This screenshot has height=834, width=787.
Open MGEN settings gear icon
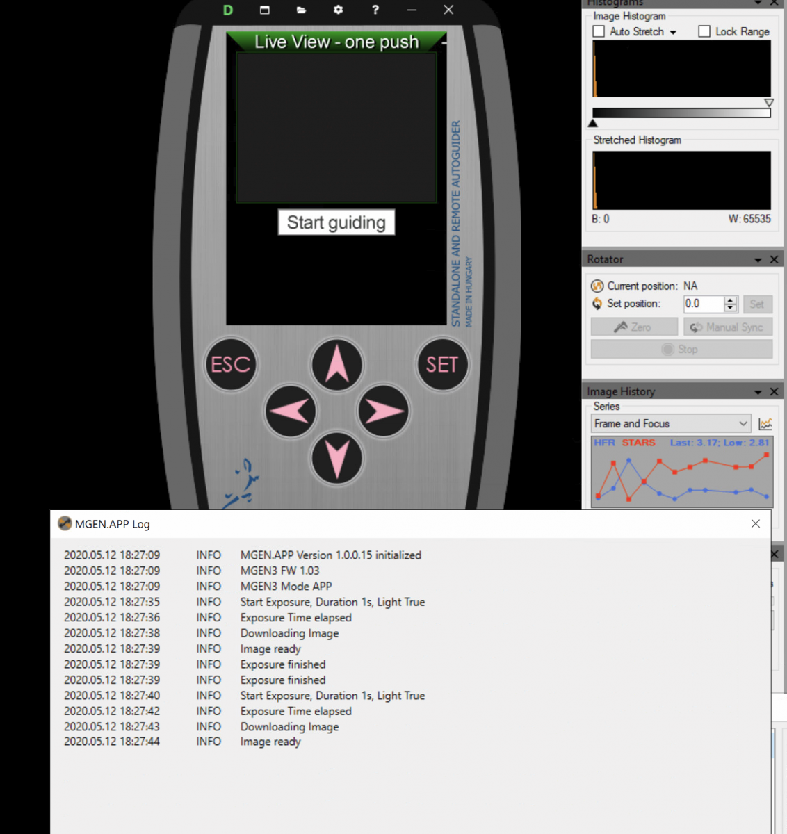(338, 10)
